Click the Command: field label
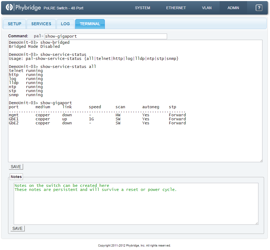The width and height of the screenshot is (270, 250). coord(18,36)
